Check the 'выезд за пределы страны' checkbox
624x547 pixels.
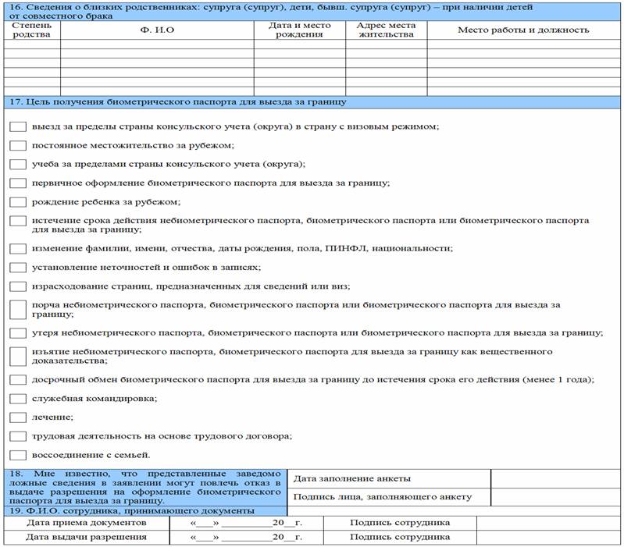18,126
